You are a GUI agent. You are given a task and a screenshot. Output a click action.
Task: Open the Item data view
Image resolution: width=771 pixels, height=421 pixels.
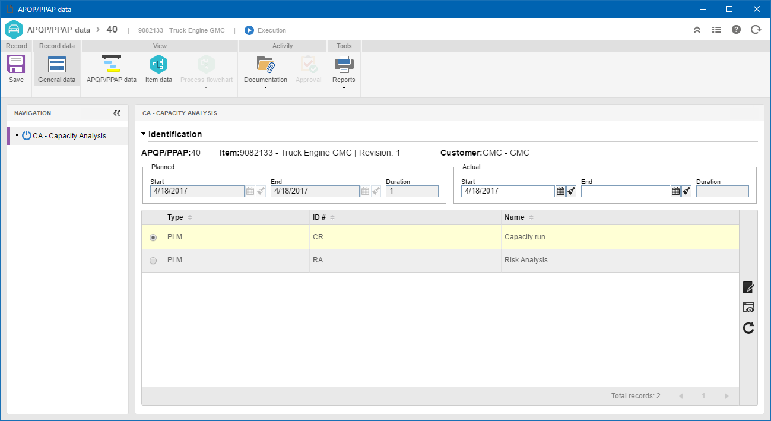tap(158, 69)
